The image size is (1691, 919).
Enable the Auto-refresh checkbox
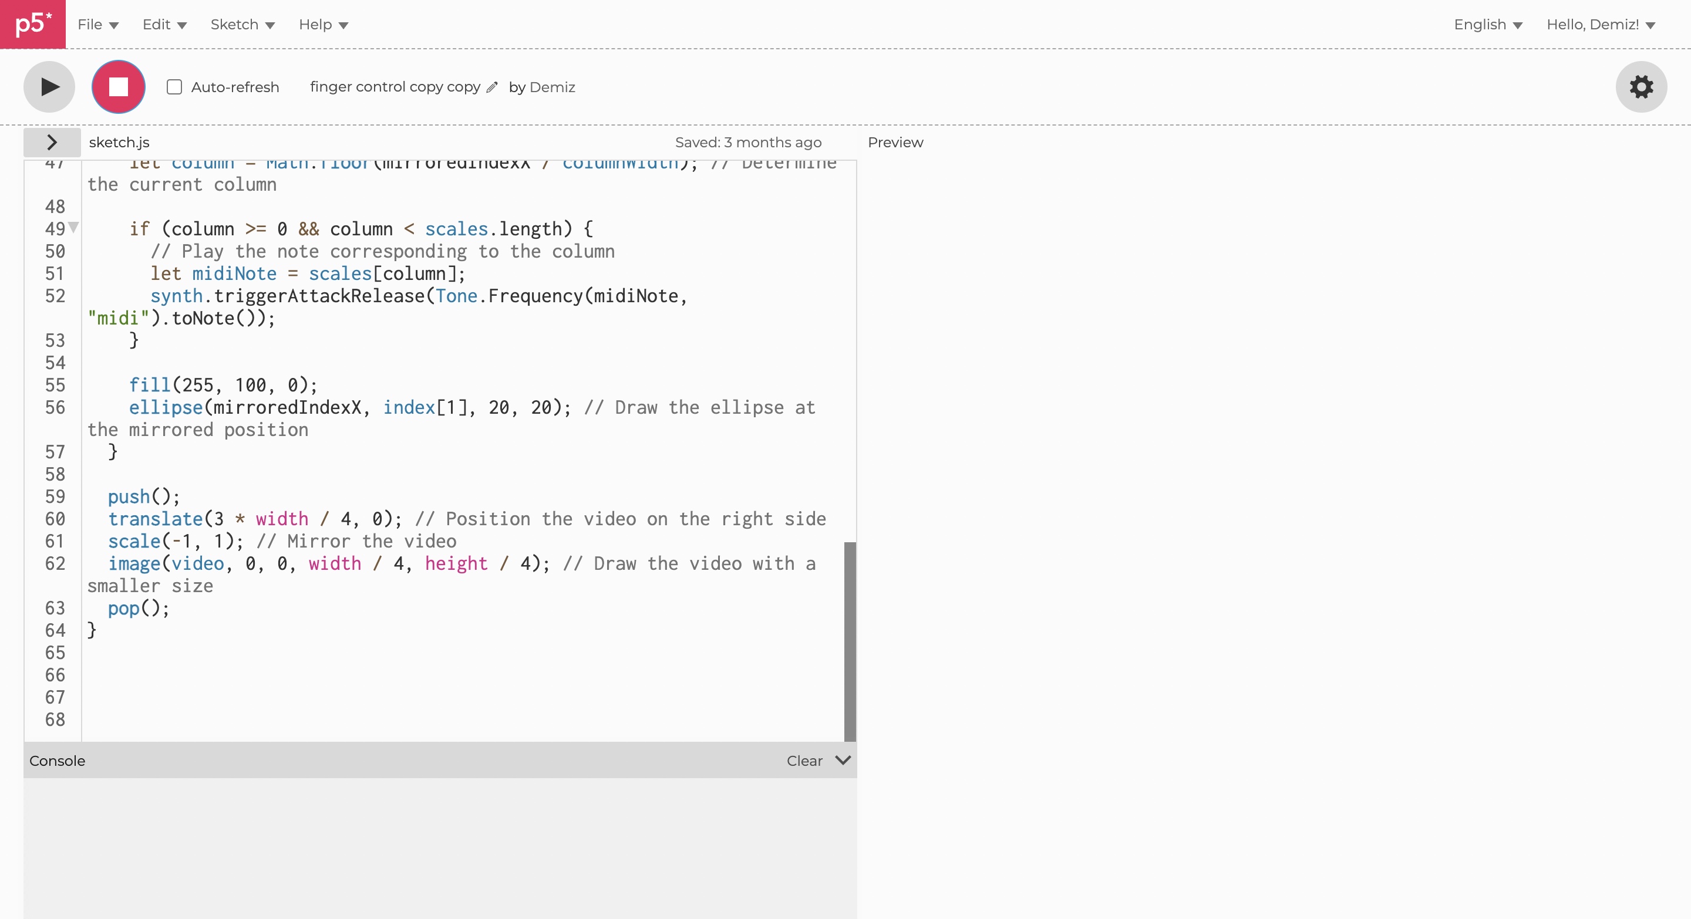pos(174,87)
